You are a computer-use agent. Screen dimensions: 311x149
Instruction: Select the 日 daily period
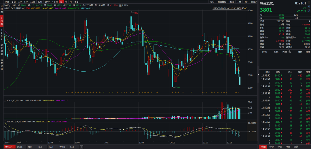[61, 2]
